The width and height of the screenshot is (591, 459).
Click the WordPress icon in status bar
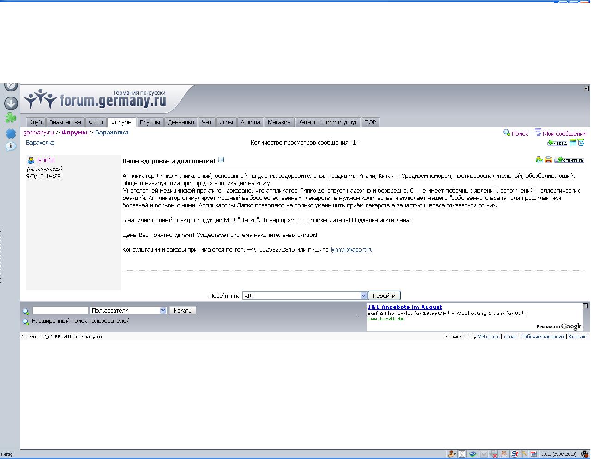(x=584, y=454)
